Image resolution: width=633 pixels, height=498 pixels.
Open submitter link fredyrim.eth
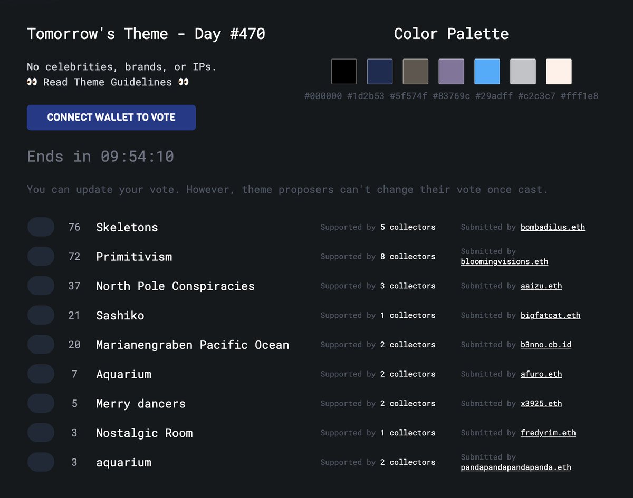point(548,433)
